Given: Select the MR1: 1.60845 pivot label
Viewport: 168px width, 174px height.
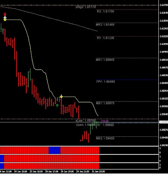Looking at the screenshot, I should click(x=105, y=60).
